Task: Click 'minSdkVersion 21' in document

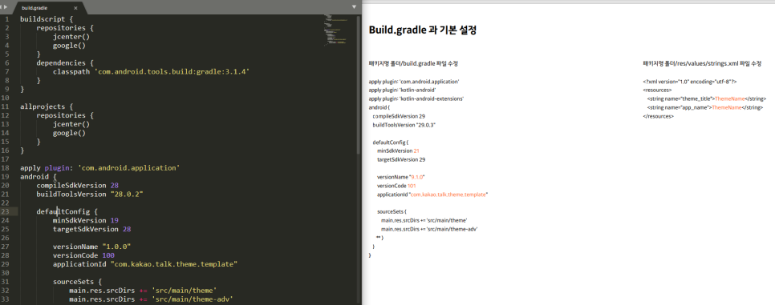Action: 398,150
